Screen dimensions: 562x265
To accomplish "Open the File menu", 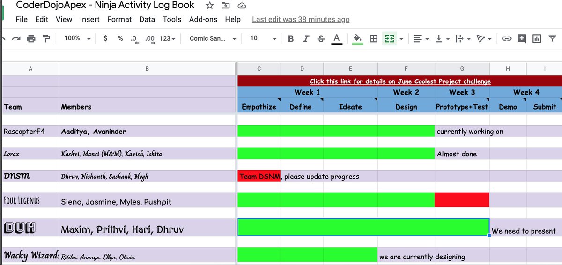I will coord(22,19).
